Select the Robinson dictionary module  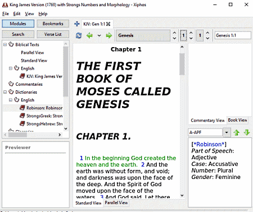tap(44, 108)
